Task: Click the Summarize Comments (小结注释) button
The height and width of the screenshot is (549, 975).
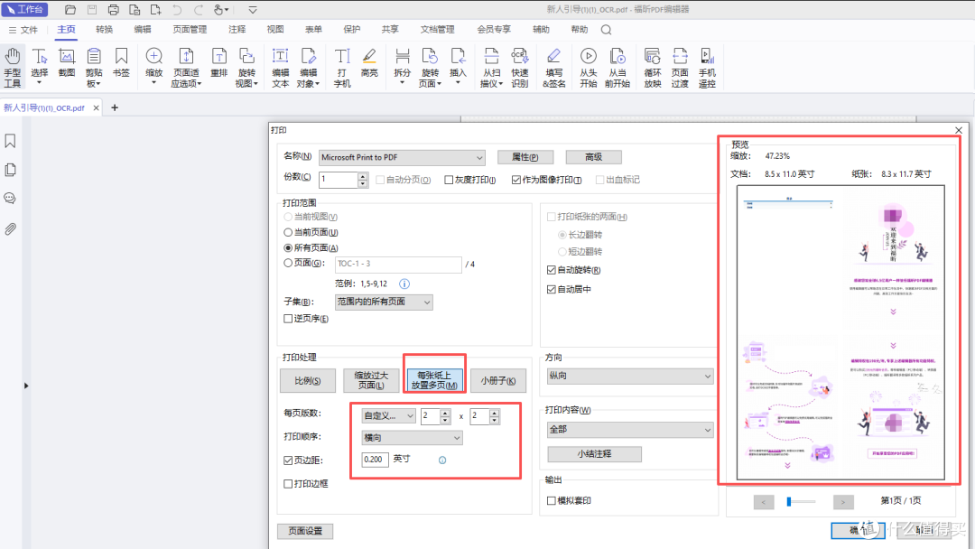Action: pyautogui.click(x=594, y=454)
